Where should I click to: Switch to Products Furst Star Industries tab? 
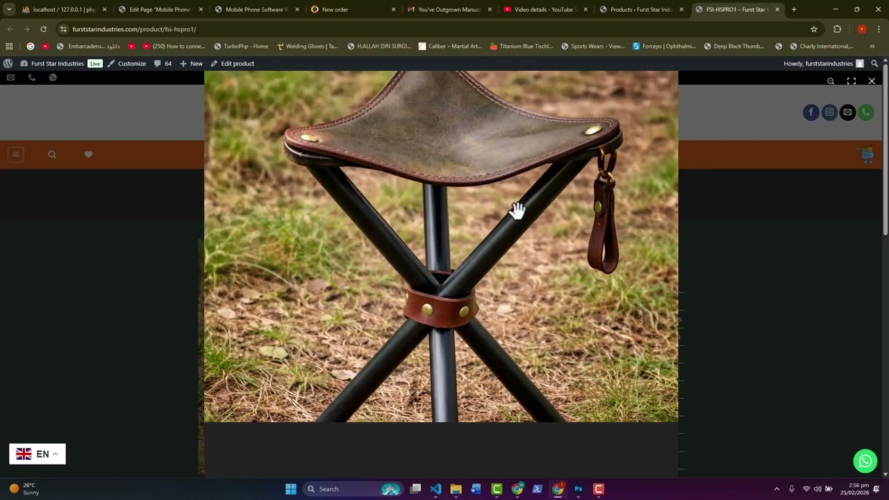tap(640, 10)
